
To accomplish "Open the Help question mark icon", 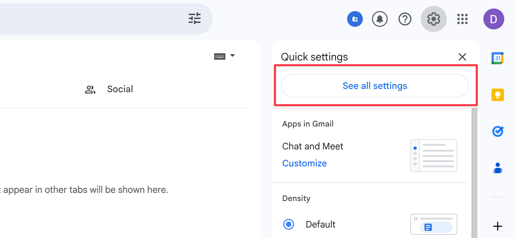I will coord(405,19).
